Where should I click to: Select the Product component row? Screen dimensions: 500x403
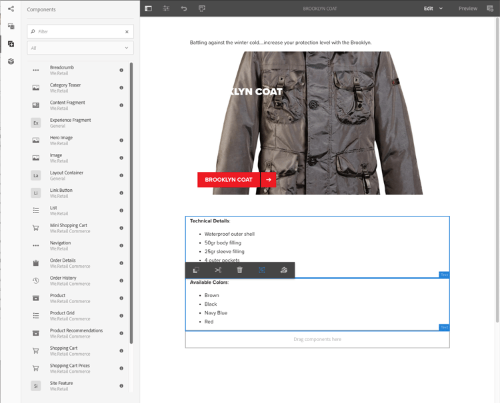point(78,298)
